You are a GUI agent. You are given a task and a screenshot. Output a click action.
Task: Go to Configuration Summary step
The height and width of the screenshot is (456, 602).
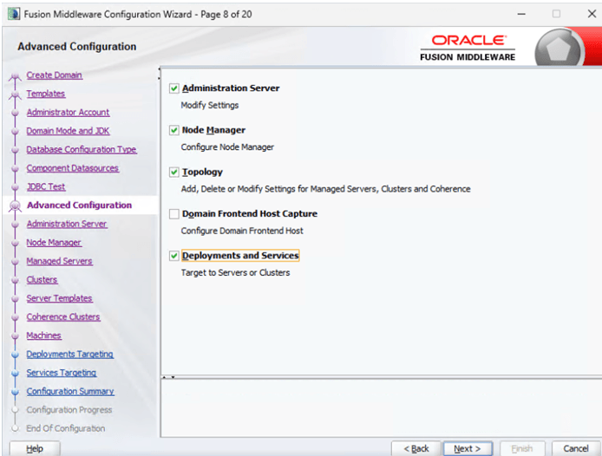[x=70, y=392]
